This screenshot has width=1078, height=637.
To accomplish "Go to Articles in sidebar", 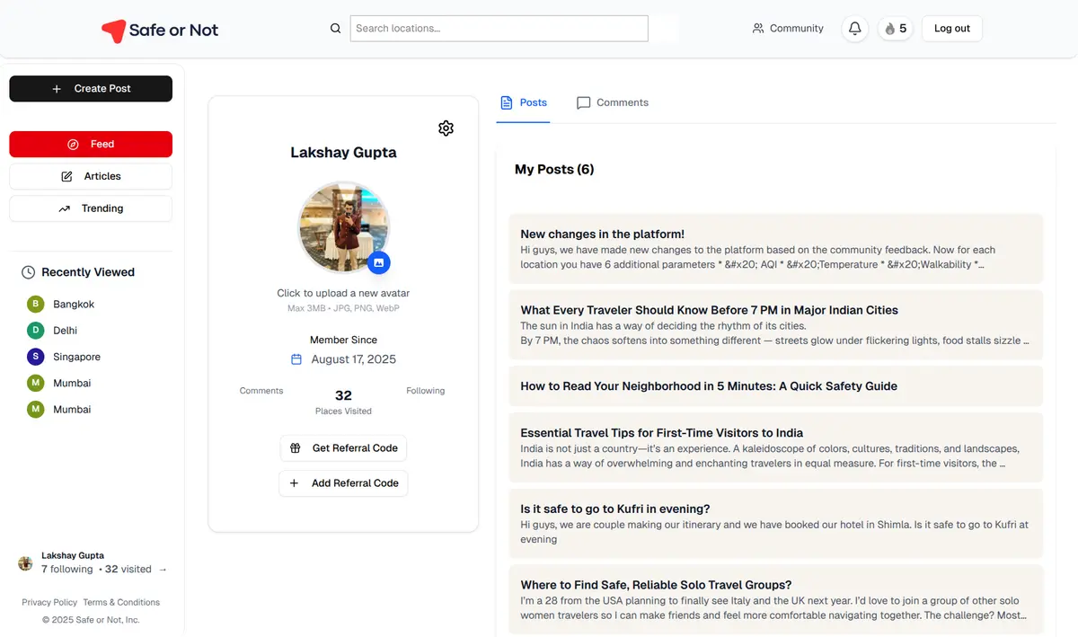I will coord(91,176).
